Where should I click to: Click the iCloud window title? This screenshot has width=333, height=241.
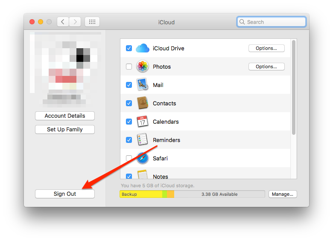coord(166,22)
